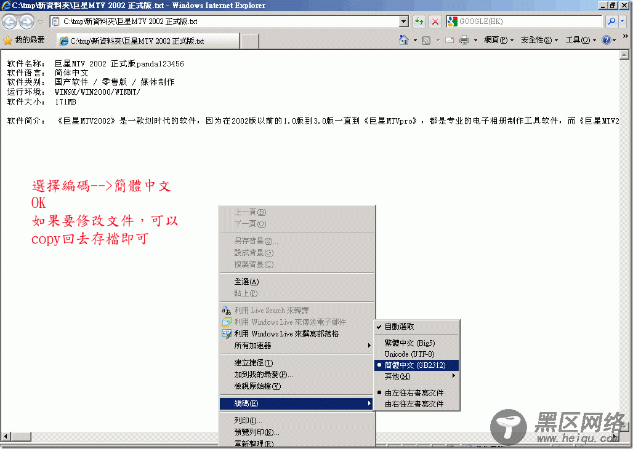Screen dimensions: 633x449
Task: Click the Forward navigation arrow
Action: coord(26,22)
